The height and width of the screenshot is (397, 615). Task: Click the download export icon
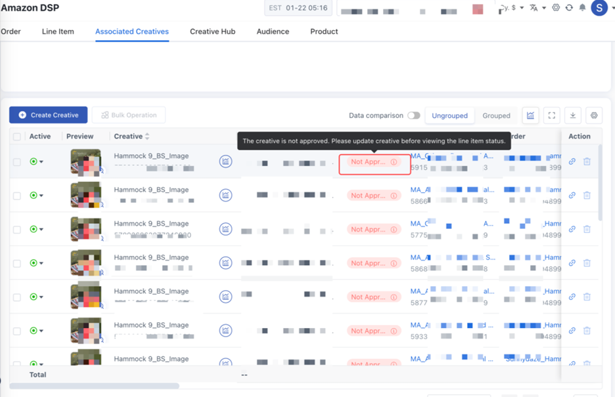(573, 115)
